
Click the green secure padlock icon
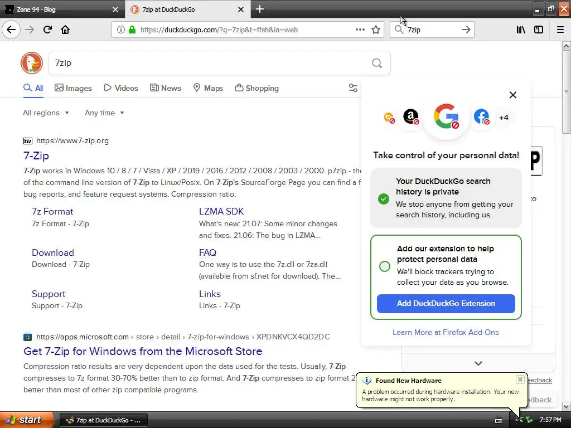pyautogui.click(x=132, y=30)
